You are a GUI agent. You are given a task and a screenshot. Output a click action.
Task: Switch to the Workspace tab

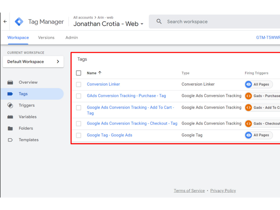(18, 38)
